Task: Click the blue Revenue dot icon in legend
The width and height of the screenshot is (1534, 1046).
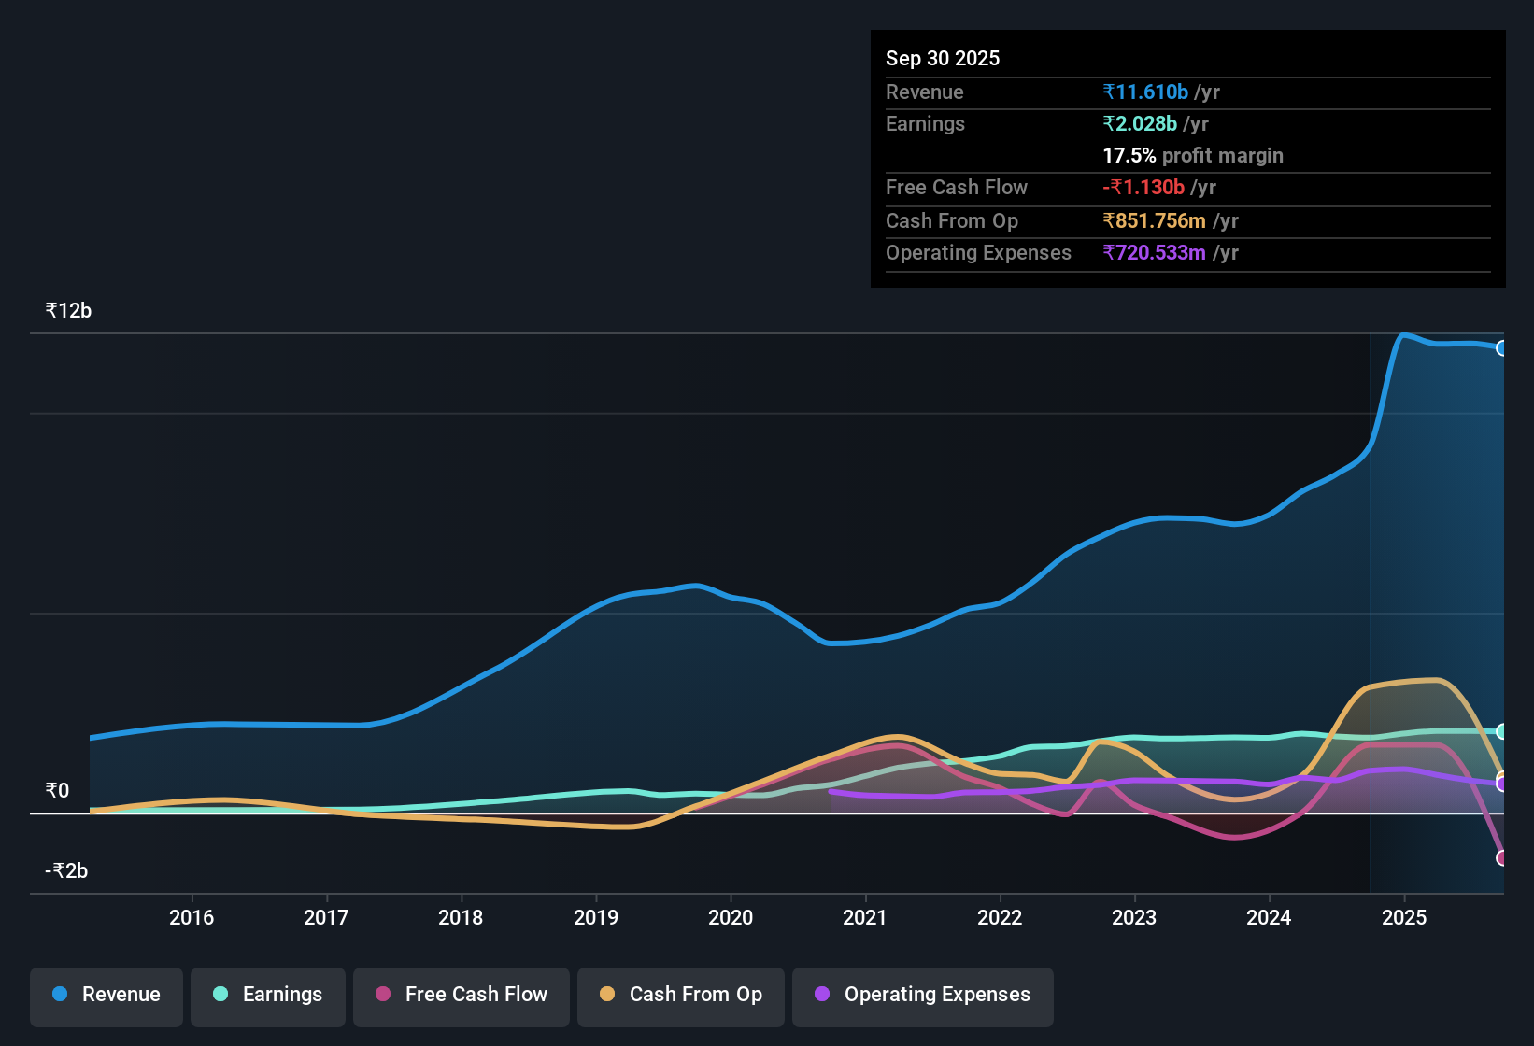Action: 59,995
